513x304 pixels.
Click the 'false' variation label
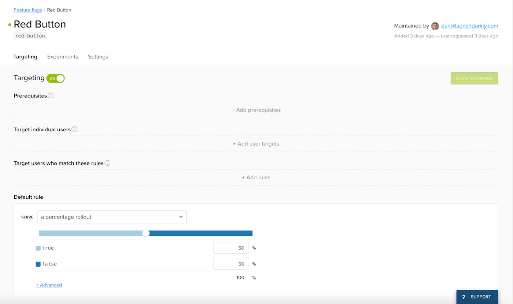pyautogui.click(x=49, y=264)
